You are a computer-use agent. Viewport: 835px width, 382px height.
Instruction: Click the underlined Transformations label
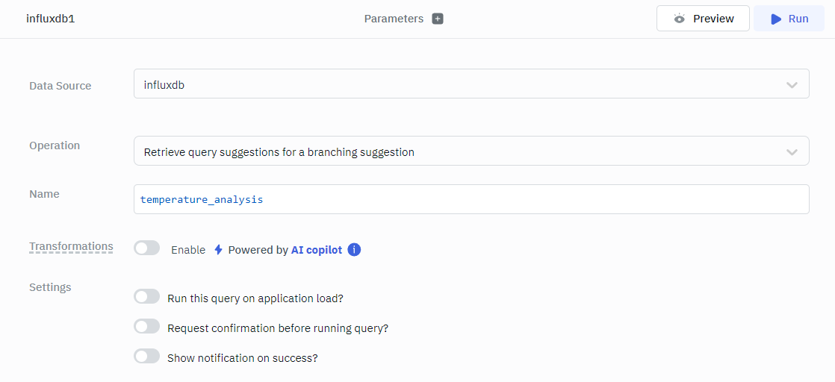[71, 246]
